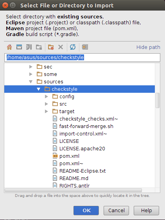Click the Hide path link

[148, 47]
